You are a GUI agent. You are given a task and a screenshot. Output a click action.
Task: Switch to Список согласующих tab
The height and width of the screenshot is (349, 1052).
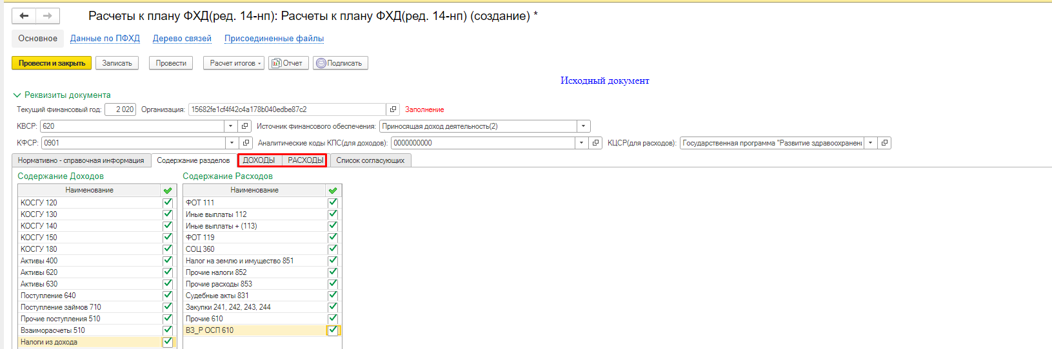[x=370, y=160]
